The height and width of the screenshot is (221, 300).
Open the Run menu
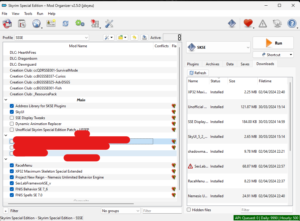(40, 14)
